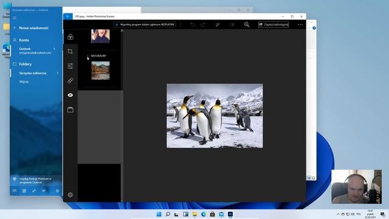
Task: Switch to Mail app on taskbar
Action: click(x=221, y=214)
